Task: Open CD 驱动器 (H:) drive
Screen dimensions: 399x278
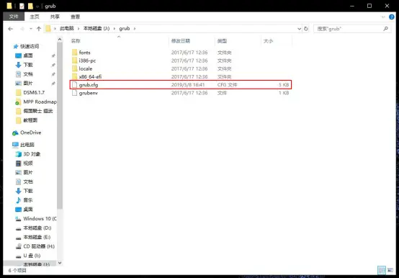Action: click(x=39, y=246)
